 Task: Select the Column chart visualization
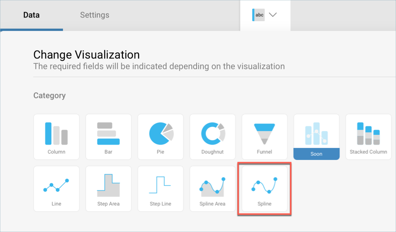click(56, 137)
